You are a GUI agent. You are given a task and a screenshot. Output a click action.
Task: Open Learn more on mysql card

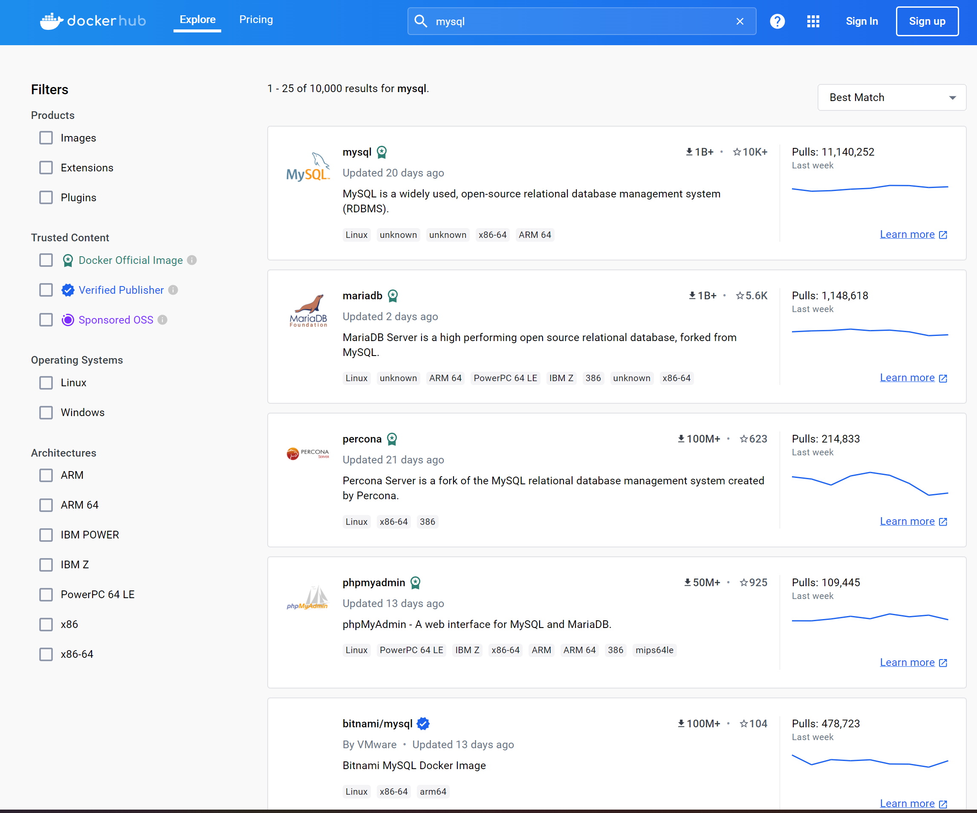pos(913,234)
